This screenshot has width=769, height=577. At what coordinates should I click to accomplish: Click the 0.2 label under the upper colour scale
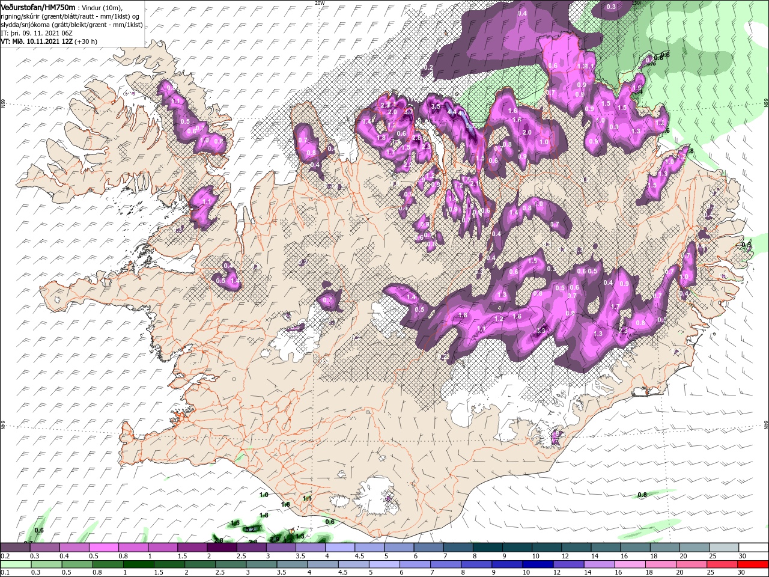click(x=5, y=556)
